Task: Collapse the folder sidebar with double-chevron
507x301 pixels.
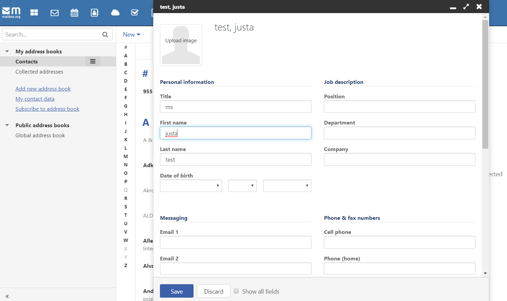Action: 7,296
